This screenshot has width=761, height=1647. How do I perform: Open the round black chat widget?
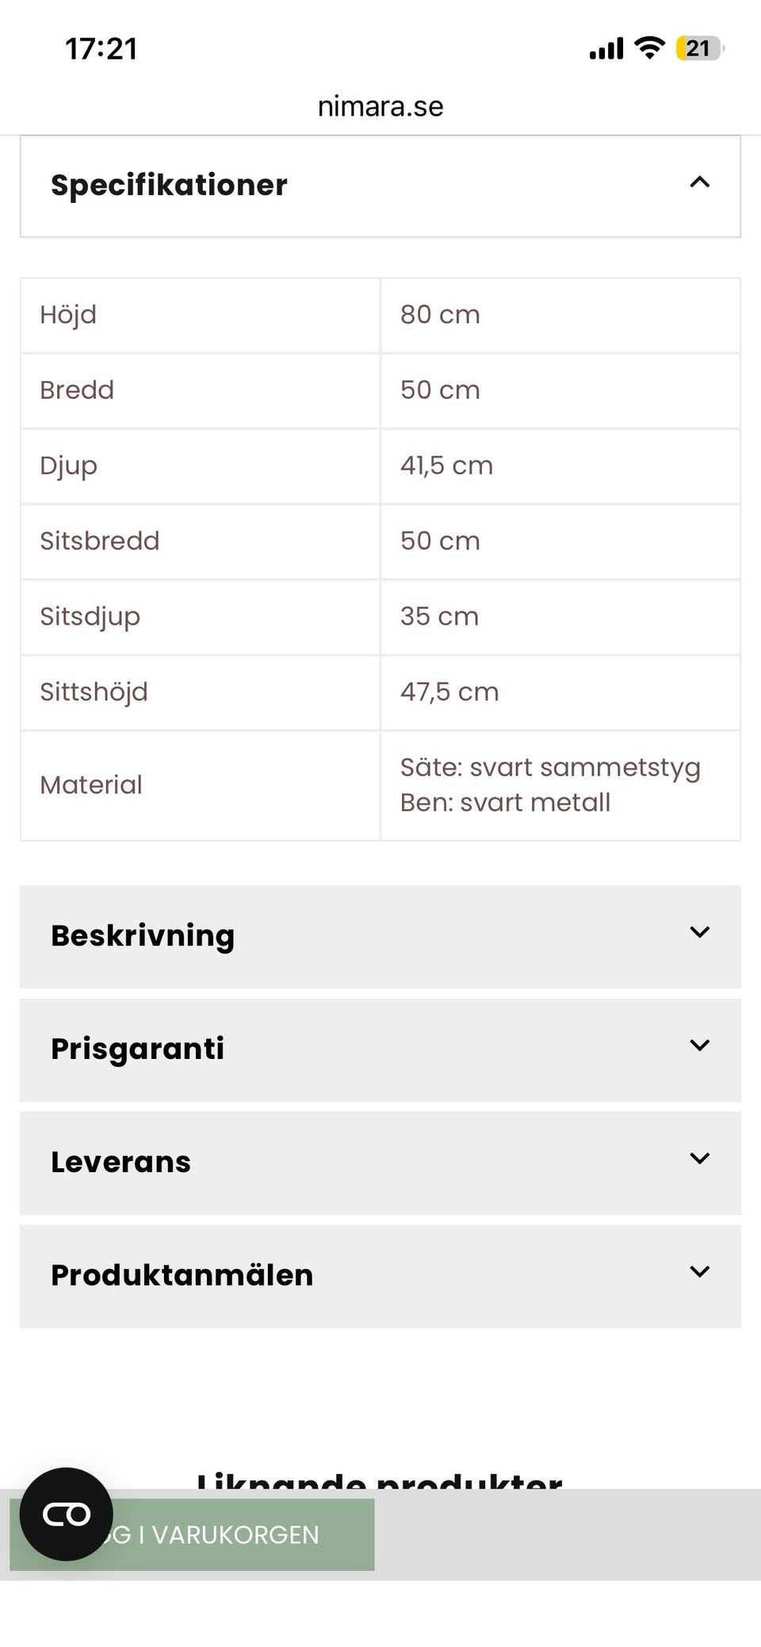tap(67, 1515)
